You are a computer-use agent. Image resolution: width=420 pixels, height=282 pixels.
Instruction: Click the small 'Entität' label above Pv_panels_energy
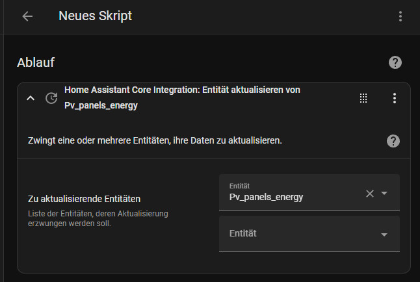(x=240, y=185)
